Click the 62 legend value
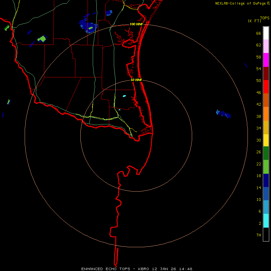271x271 pixels. [259, 45]
